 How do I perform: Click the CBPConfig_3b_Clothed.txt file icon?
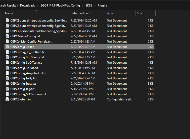click(7, 52)
